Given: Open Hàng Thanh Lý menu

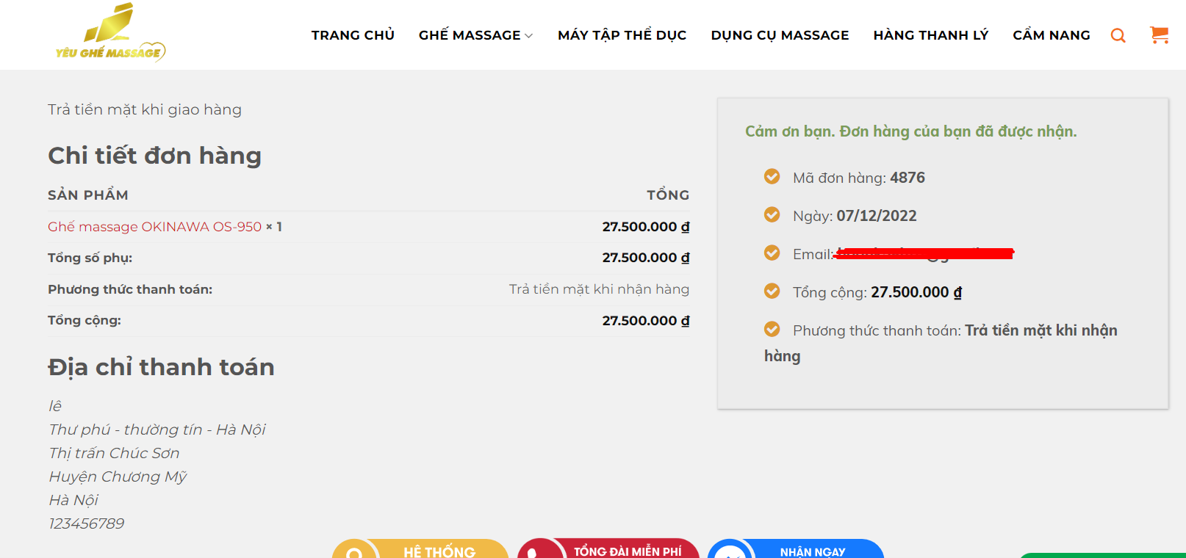Looking at the screenshot, I should [931, 35].
